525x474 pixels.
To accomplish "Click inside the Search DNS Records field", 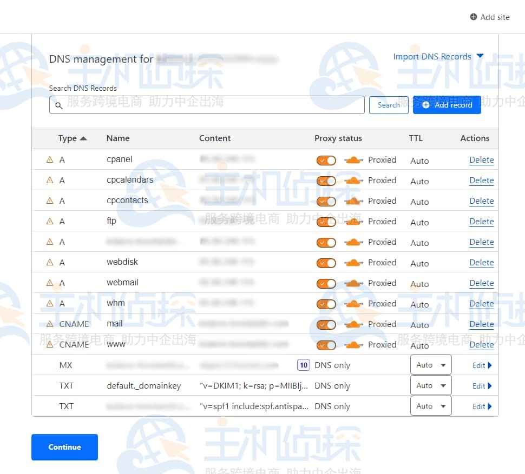I will coord(206,105).
